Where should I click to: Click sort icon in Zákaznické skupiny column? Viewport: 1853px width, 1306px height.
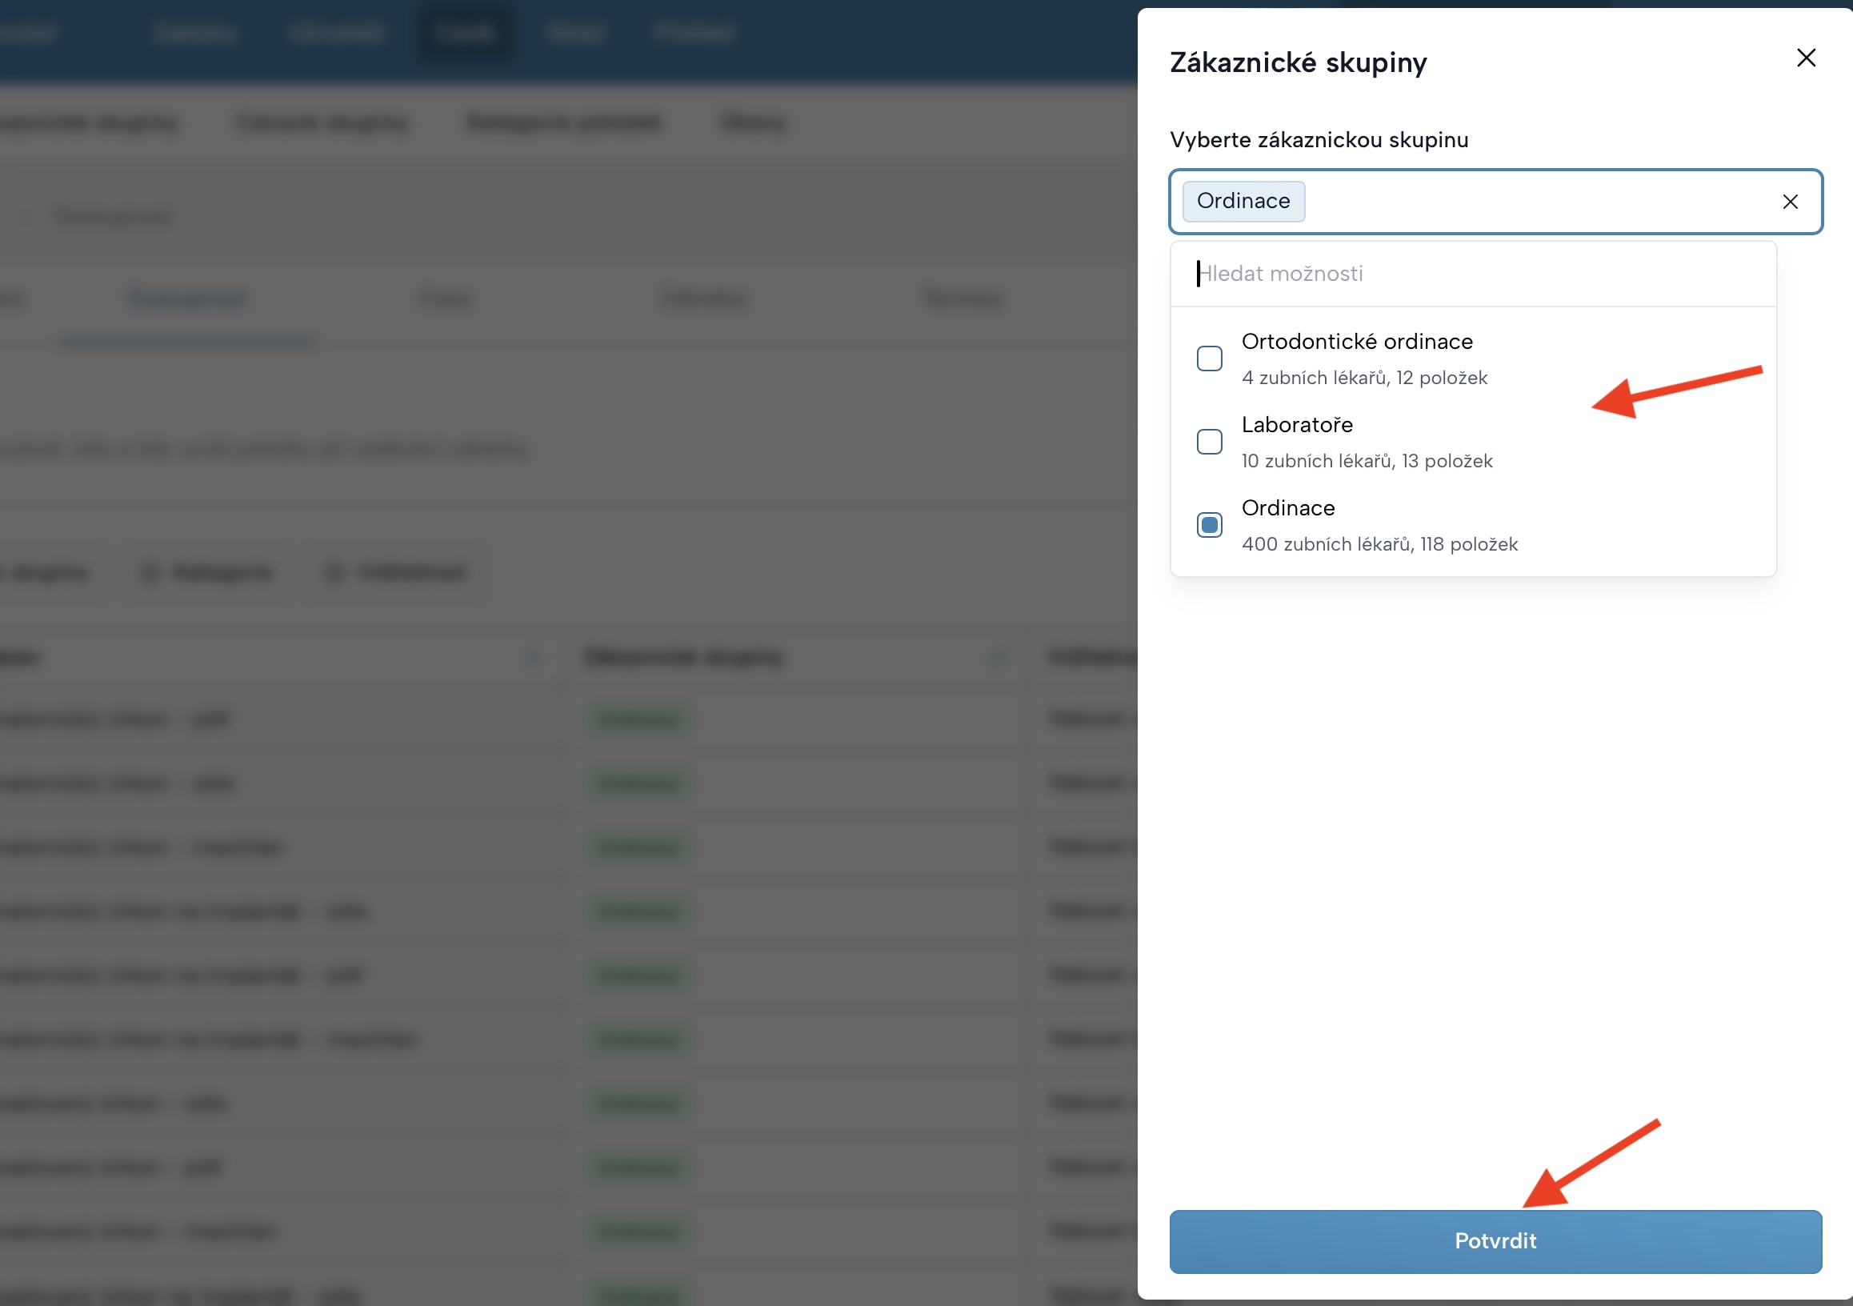tap(998, 657)
